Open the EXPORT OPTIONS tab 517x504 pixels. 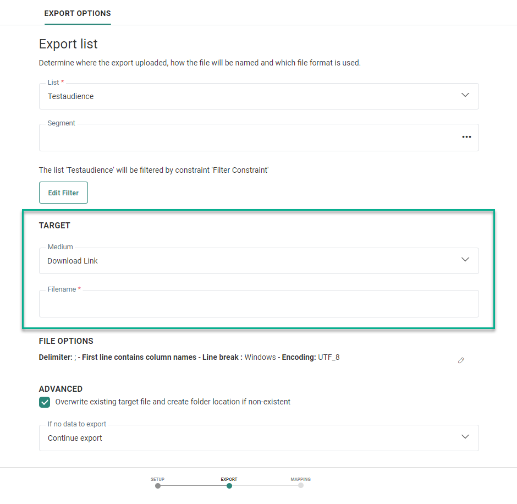point(78,13)
